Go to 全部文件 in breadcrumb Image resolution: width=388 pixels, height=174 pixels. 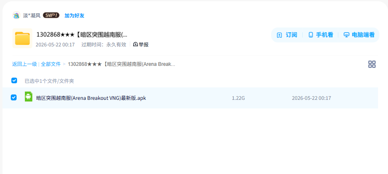pos(51,64)
